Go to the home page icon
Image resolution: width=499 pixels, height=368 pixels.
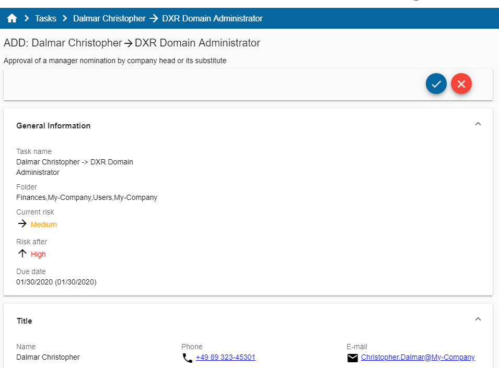click(x=12, y=19)
